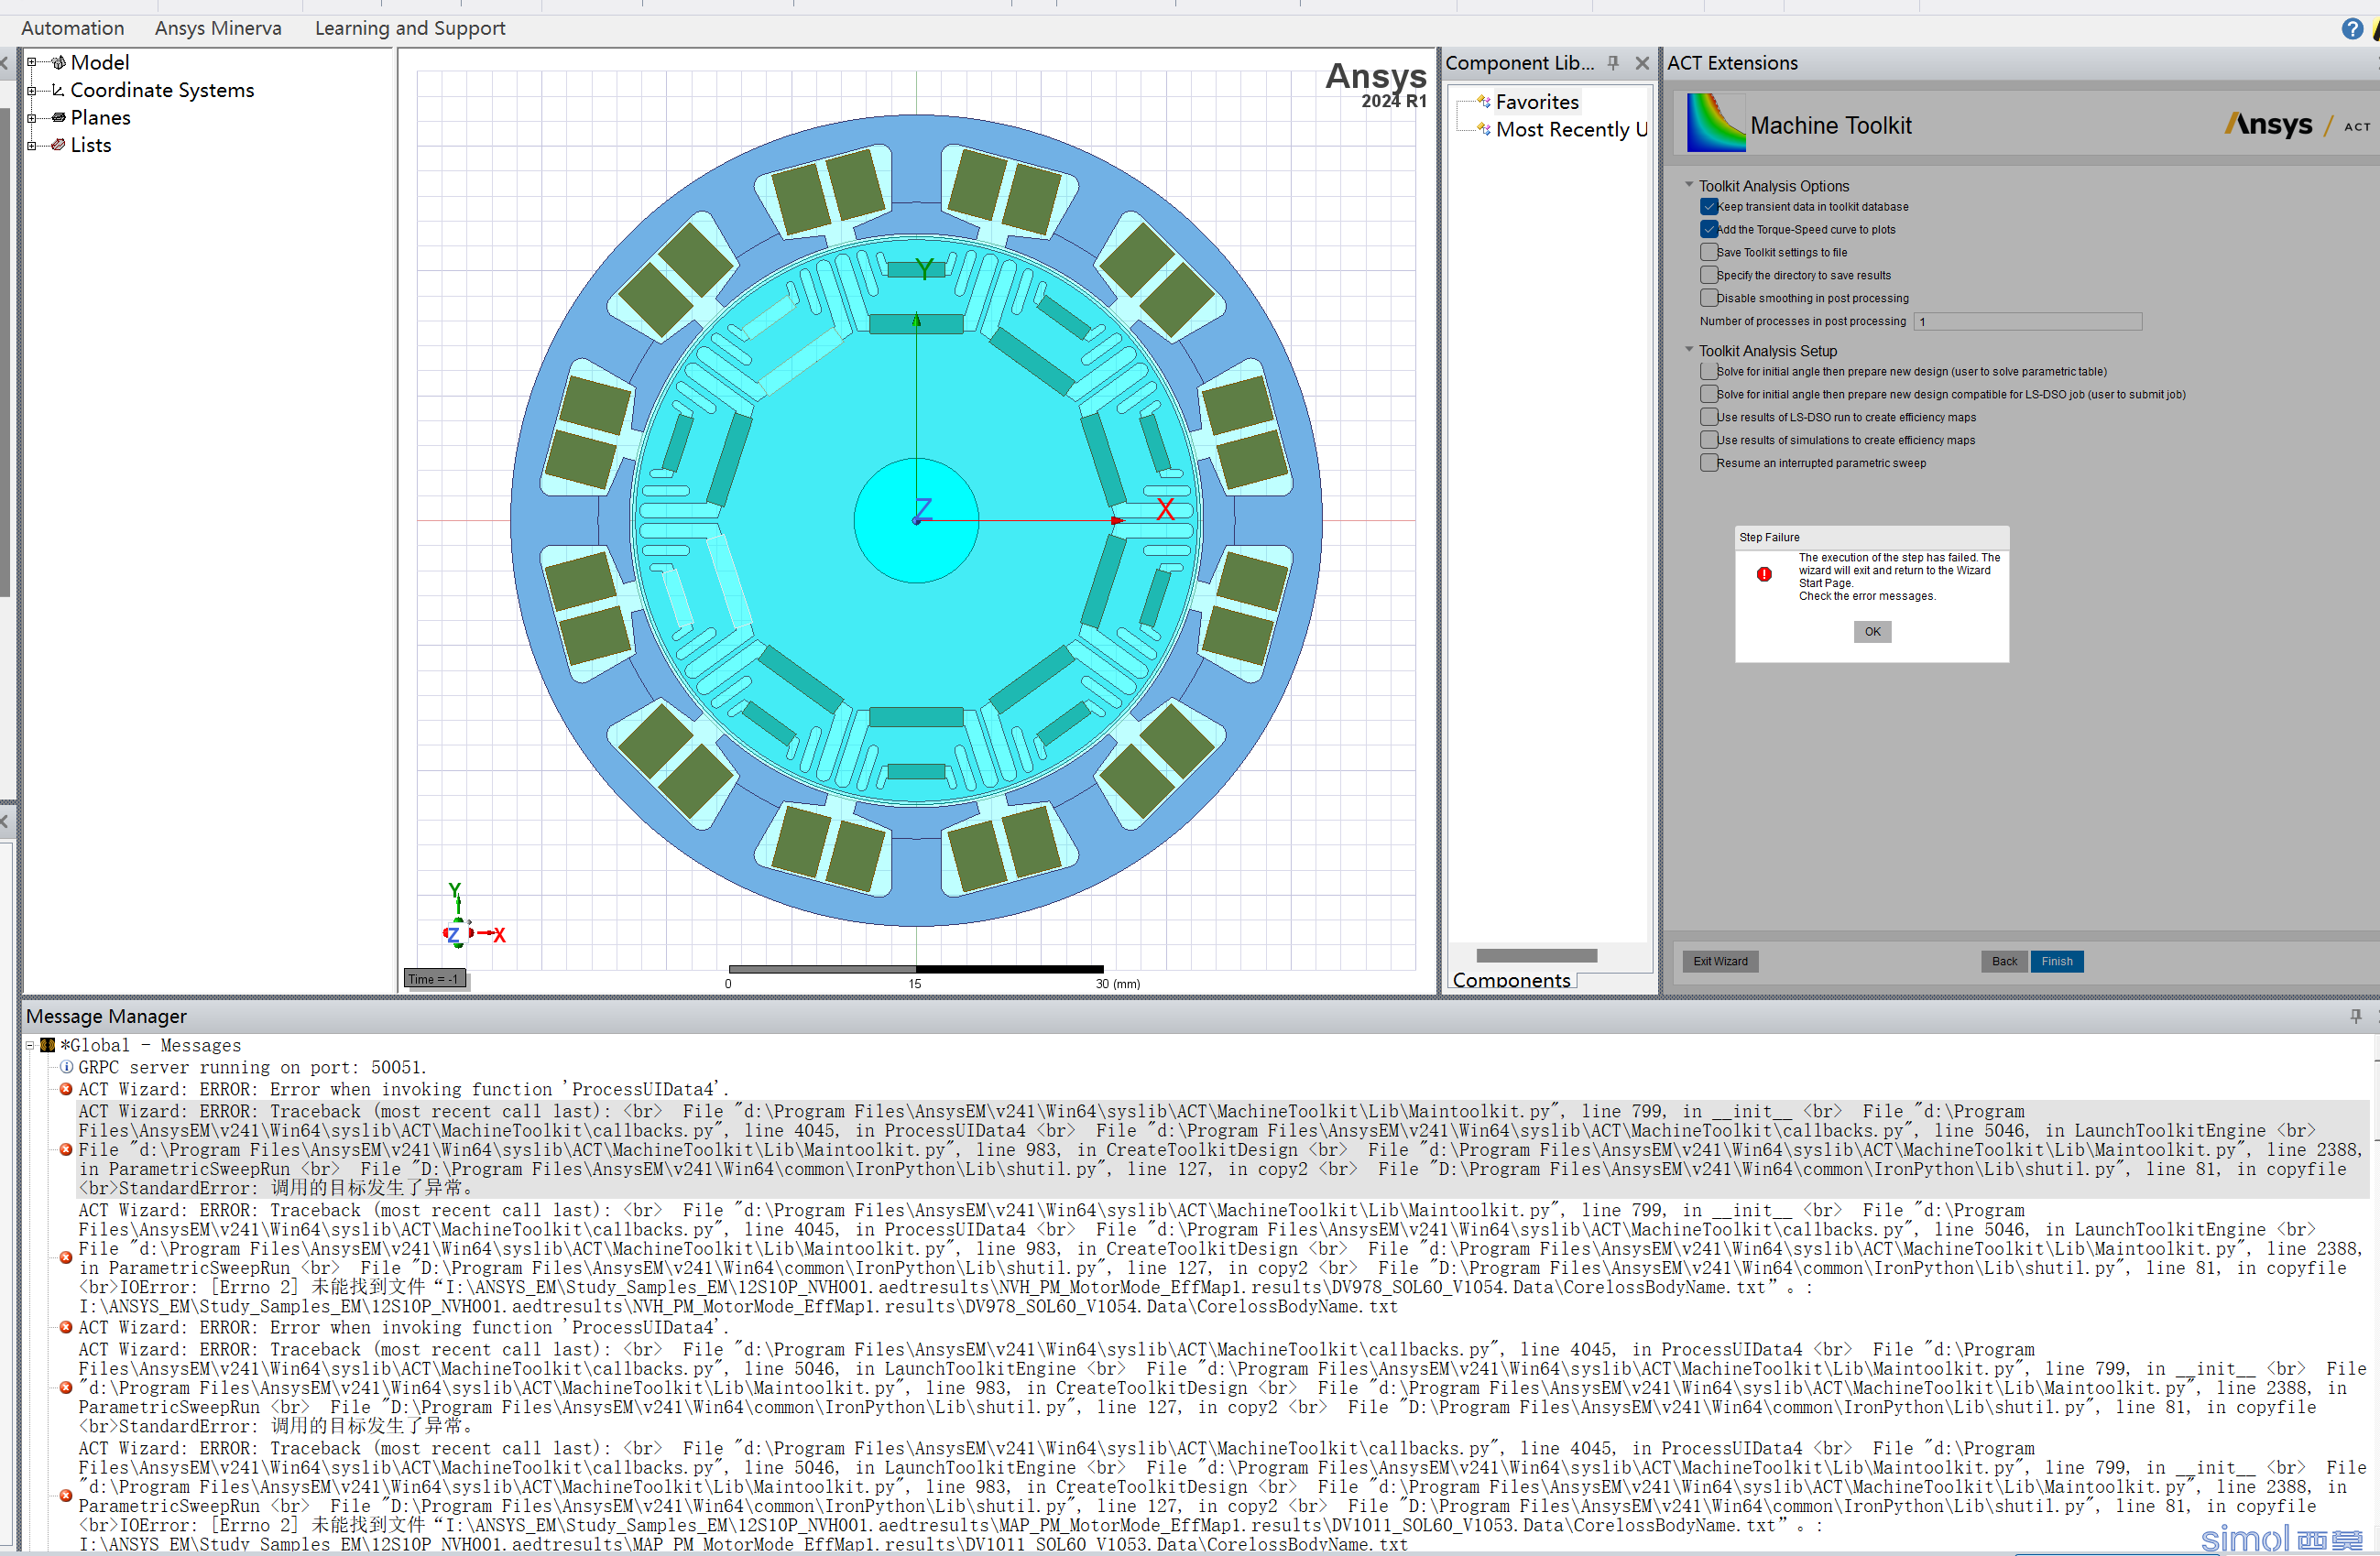The height and width of the screenshot is (1556, 2380).
Task: Collapse Toolkit Analysis Setup section
Action: coord(1689,350)
